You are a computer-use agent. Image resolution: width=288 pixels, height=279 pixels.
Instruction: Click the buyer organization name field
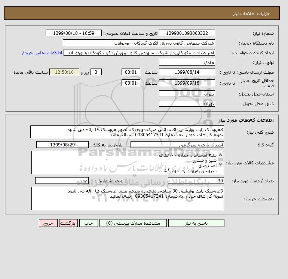[139, 43]
